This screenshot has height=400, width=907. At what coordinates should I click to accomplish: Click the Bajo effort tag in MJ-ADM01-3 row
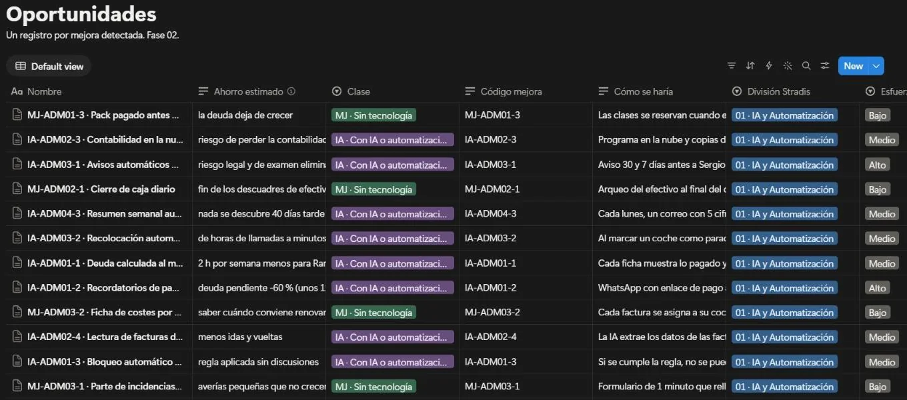click(x=878, y=115)
